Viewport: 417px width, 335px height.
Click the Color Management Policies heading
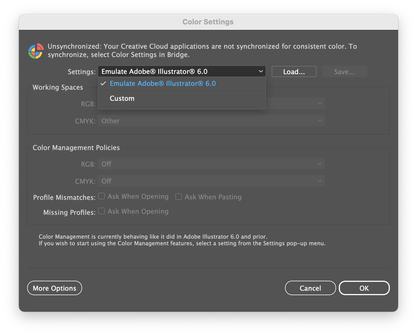click(76, 148)
